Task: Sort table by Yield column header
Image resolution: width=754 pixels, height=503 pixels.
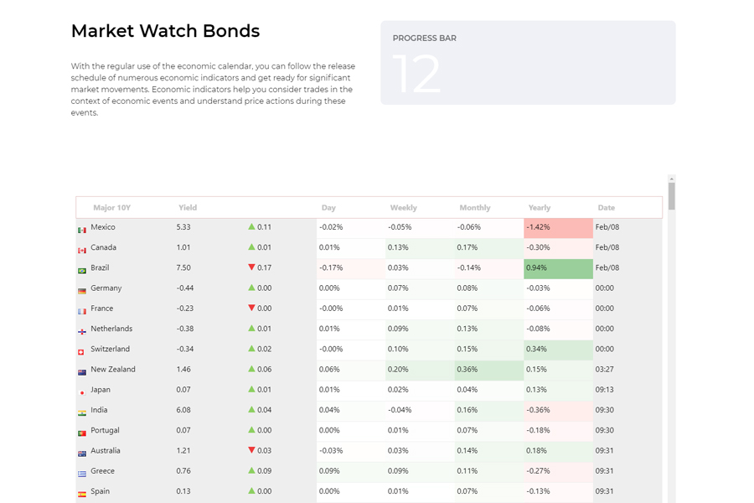Action: (x=188, y=208)
